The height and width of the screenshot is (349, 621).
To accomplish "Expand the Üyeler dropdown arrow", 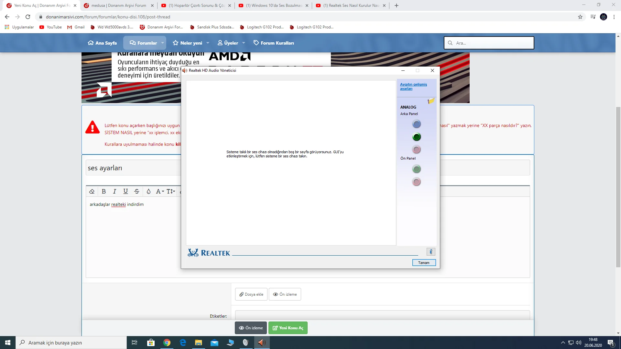I will 244,43.
